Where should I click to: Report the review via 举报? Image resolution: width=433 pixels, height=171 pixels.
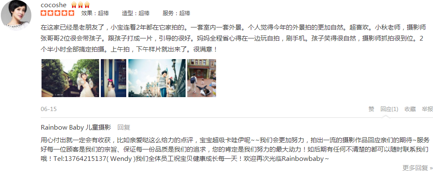(427, 109)
